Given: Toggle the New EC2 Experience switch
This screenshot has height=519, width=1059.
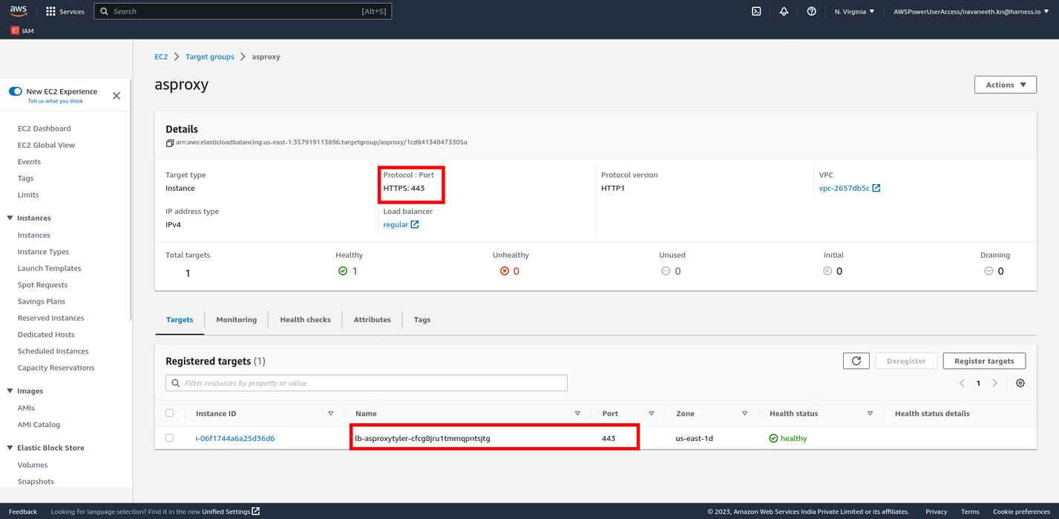Looking at the screenshot, I should point(16,91).
